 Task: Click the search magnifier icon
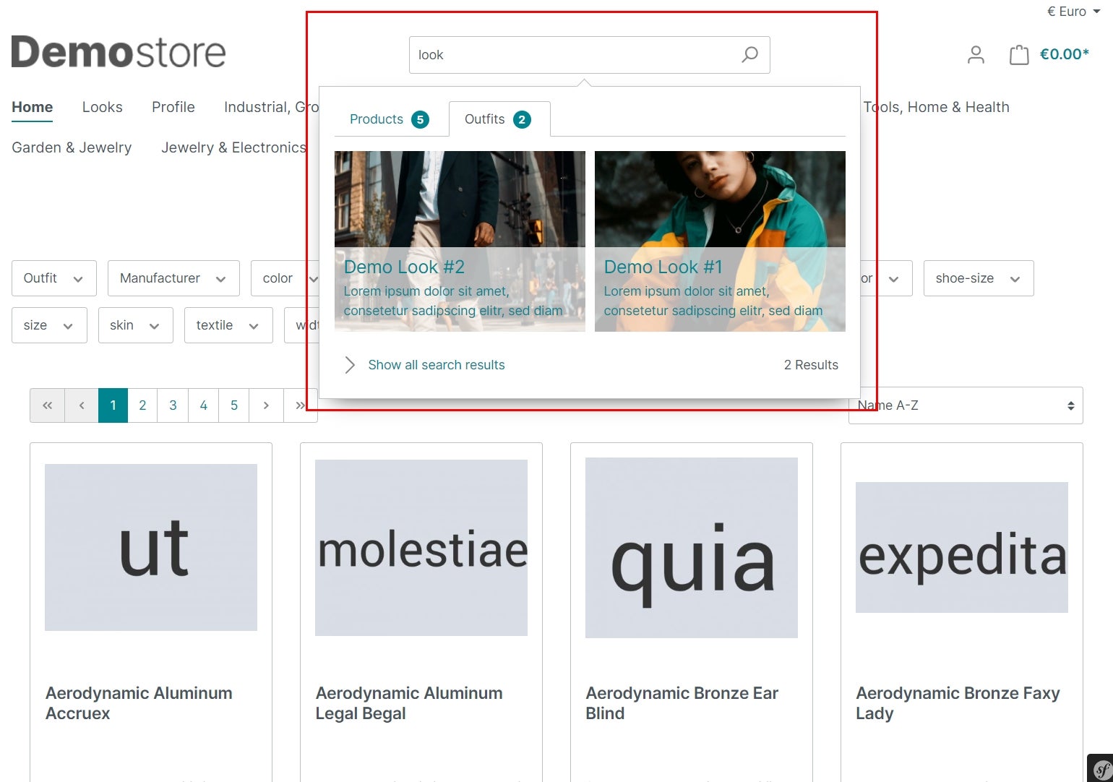749,55
